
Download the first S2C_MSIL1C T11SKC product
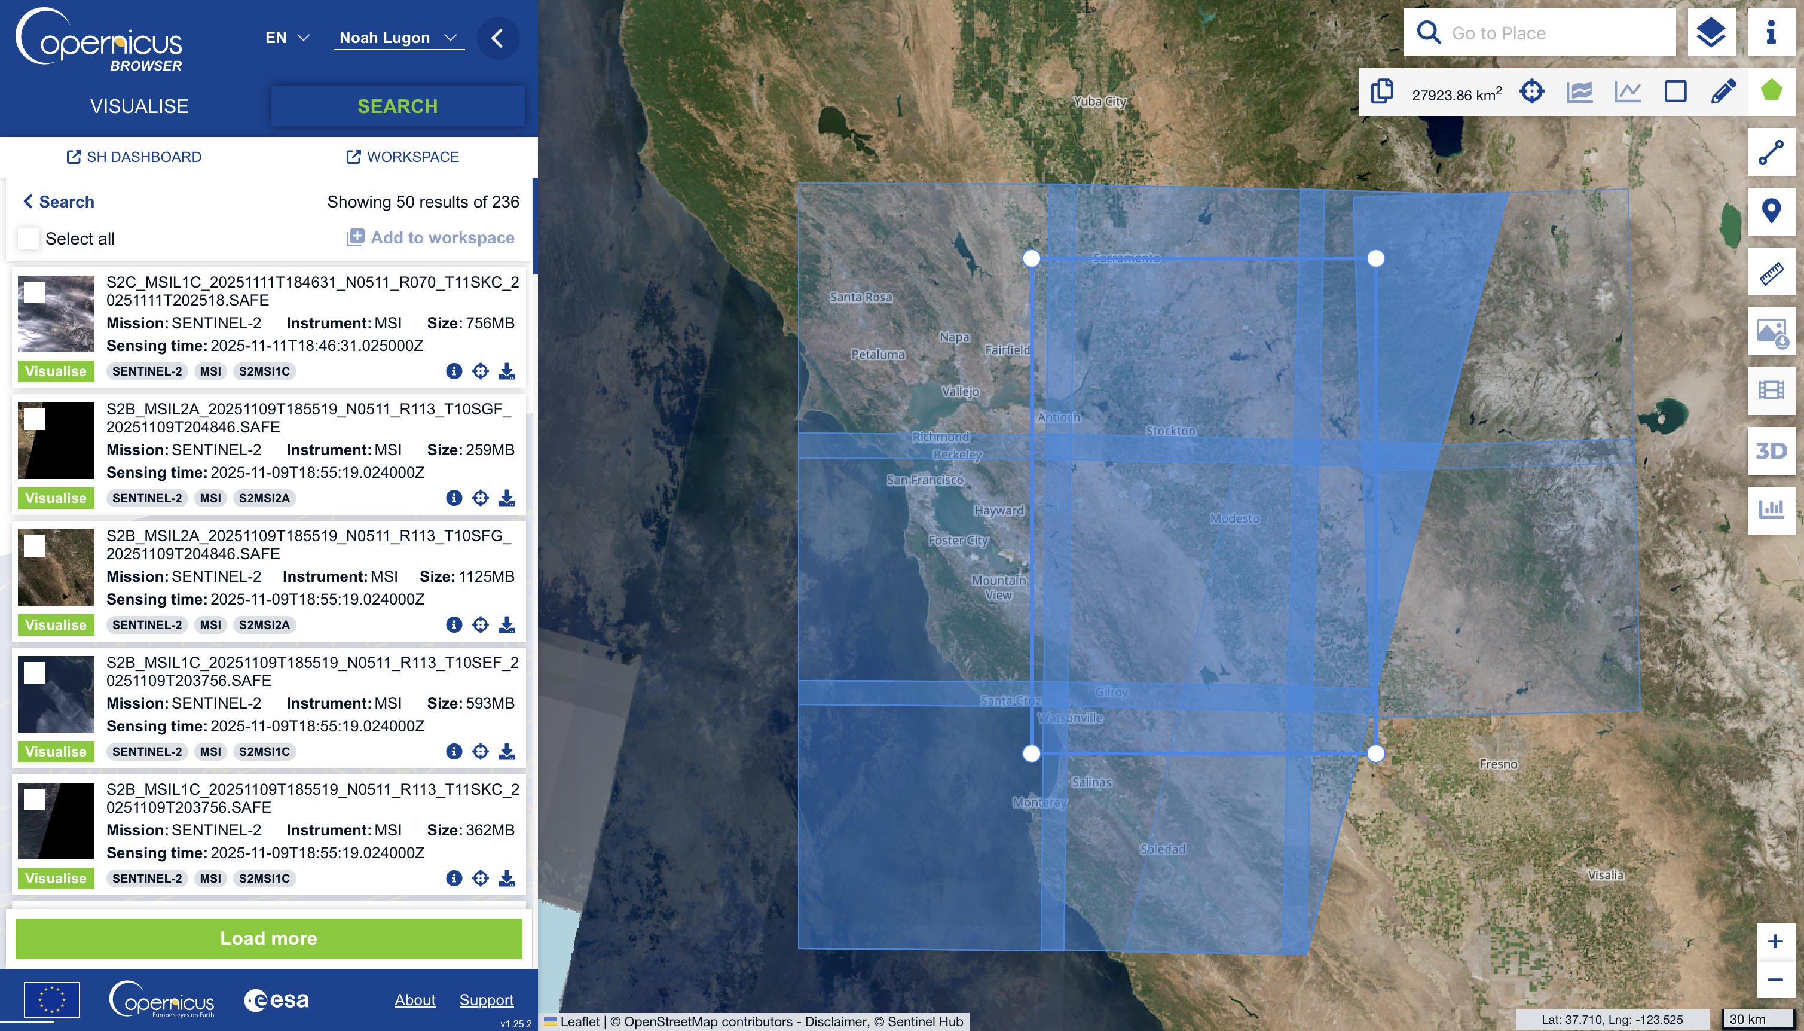[x=507, y=371]
